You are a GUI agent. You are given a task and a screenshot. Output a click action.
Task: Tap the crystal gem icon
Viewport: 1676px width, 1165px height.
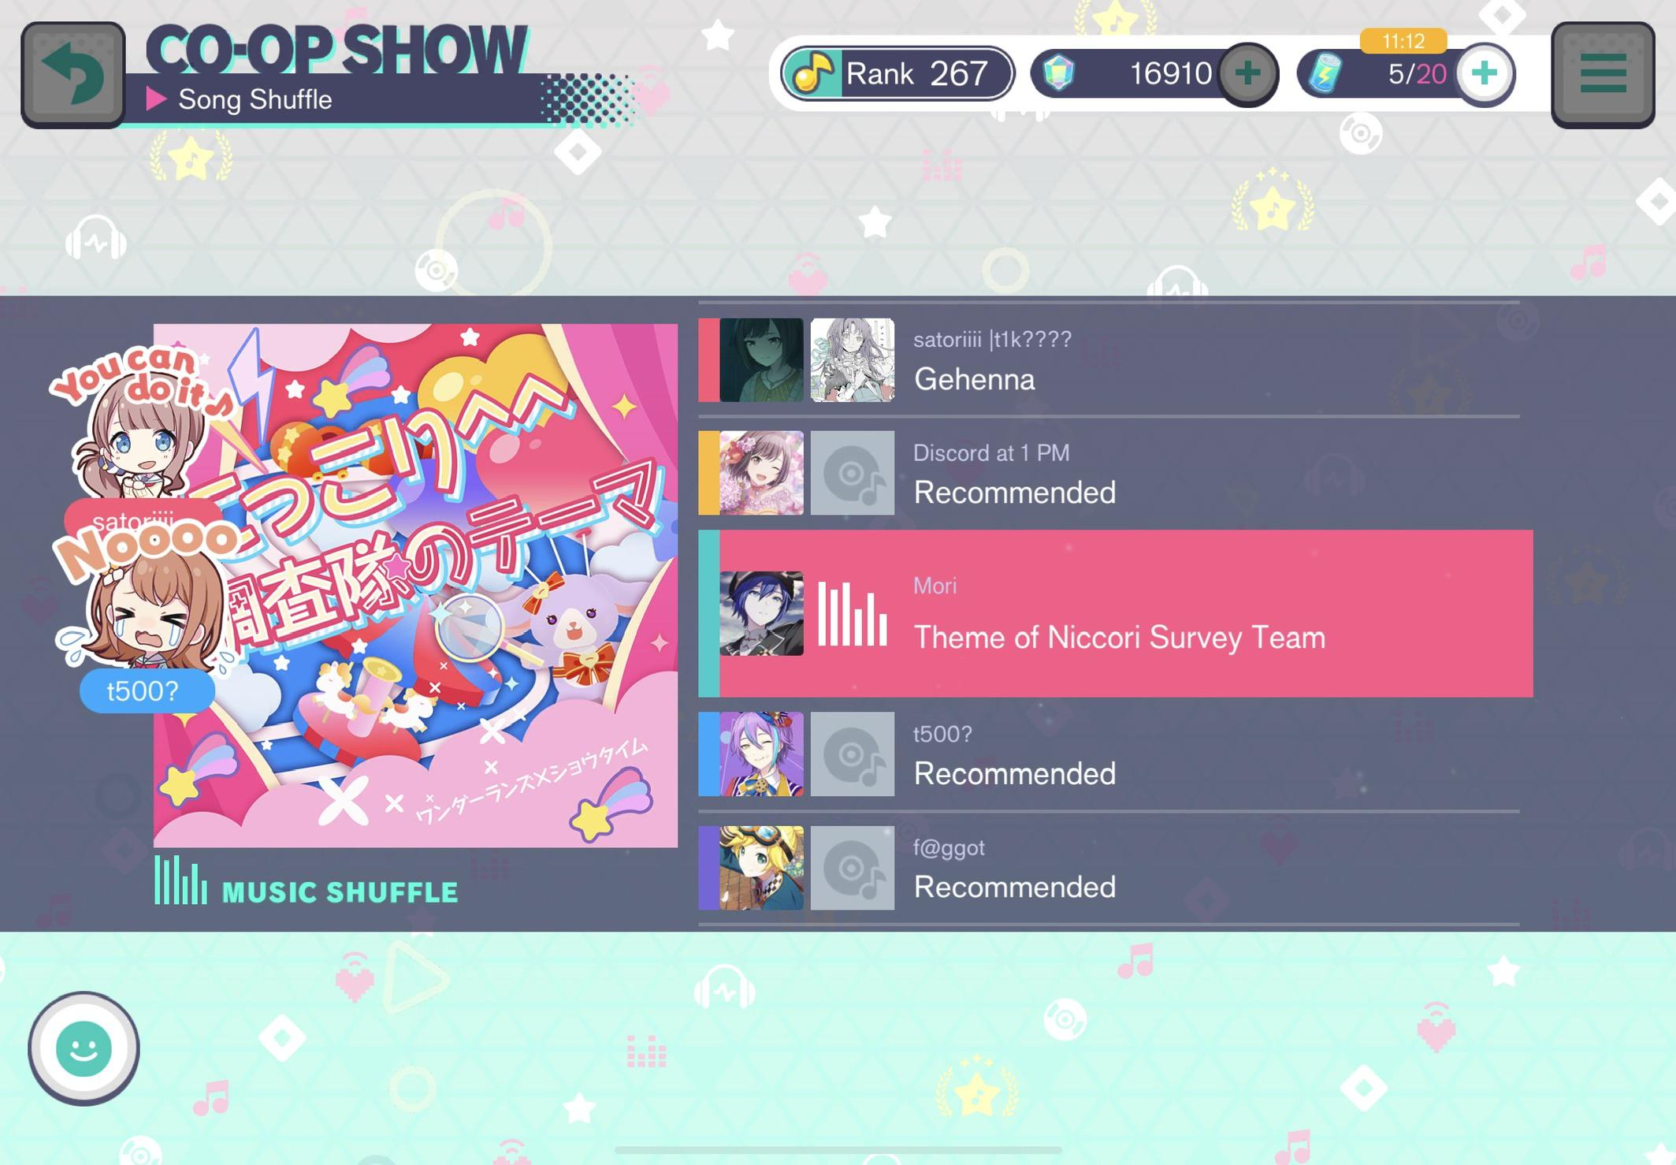[1060, 73]
